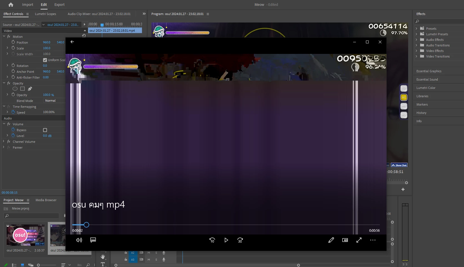The image size is (464, 267).
Task: Expand the Scale property
Action: coord(7,48)
